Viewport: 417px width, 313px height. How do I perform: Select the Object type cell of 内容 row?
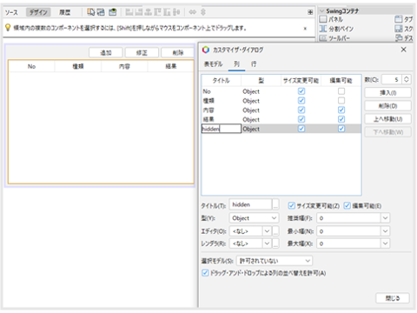[x=261, y=110]
